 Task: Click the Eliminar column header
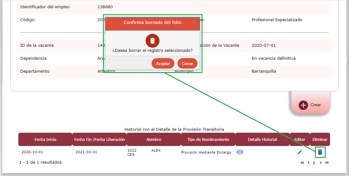tap(320, 139)
